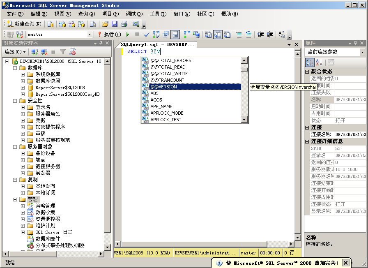Open the 查询(Q) menu
Viewport: 368px width, 268px height.
[x=87, y=14]
